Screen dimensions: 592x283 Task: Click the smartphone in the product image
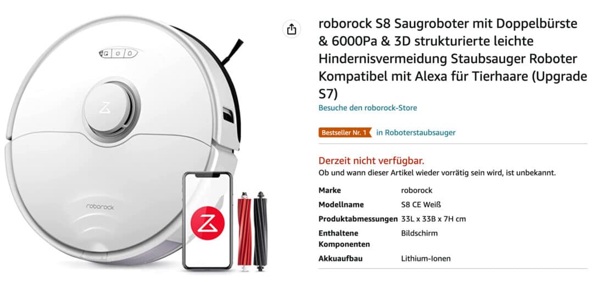[207, 221]
